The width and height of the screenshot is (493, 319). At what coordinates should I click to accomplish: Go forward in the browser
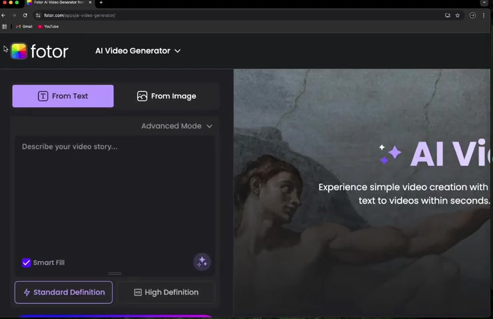pyautogui.click(x=14, y=15)
